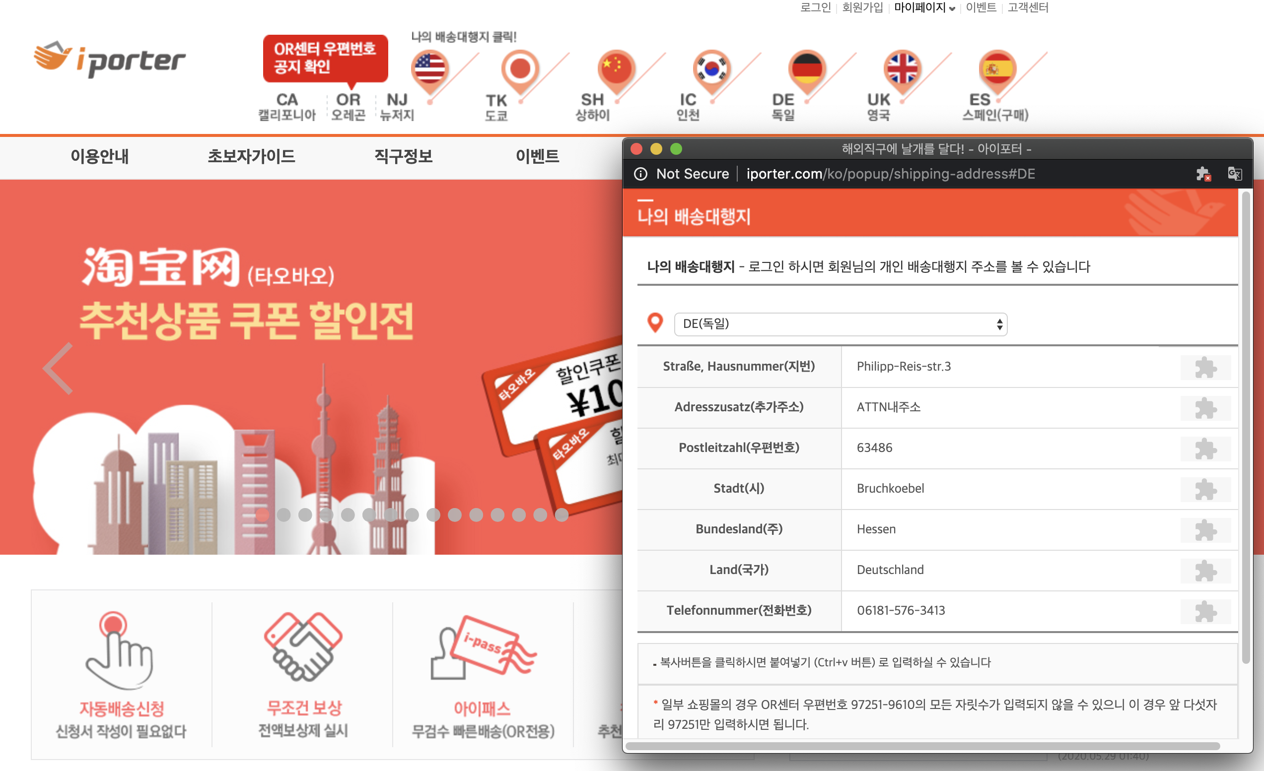Click copy icon next to Bruchkoebel

point(1205,489)
